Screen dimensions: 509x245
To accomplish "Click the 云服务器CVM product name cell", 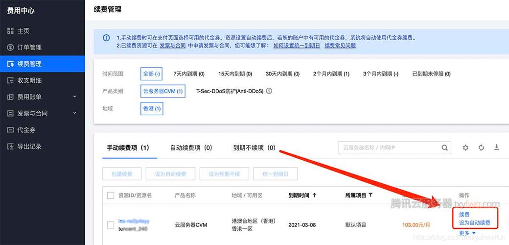I will pyautogui.click(x=191, y=225).
